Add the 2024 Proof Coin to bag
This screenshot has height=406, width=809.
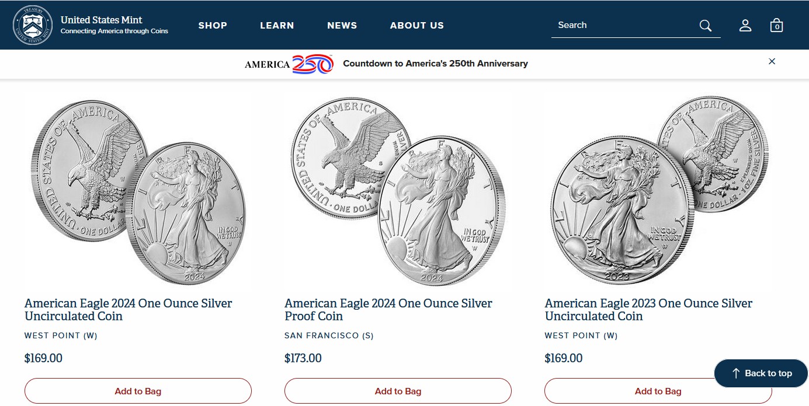pyautogui.click(x=398, y=391)
